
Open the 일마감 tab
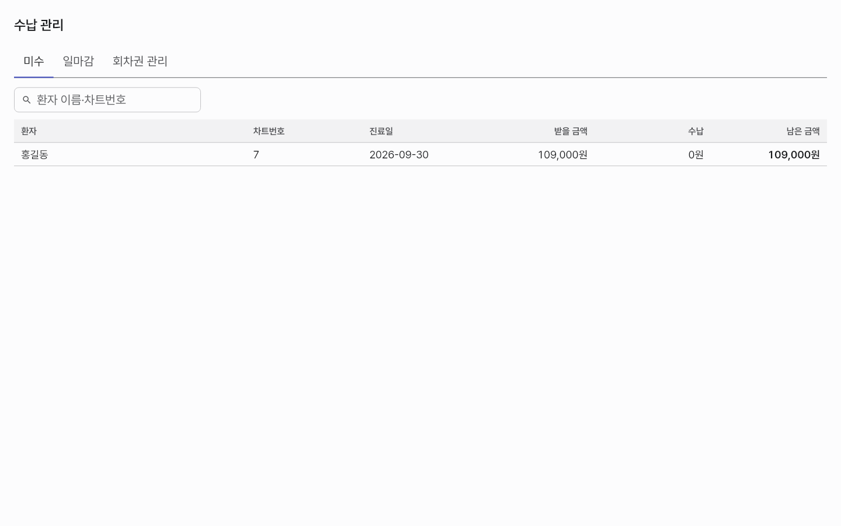[78, 61]
